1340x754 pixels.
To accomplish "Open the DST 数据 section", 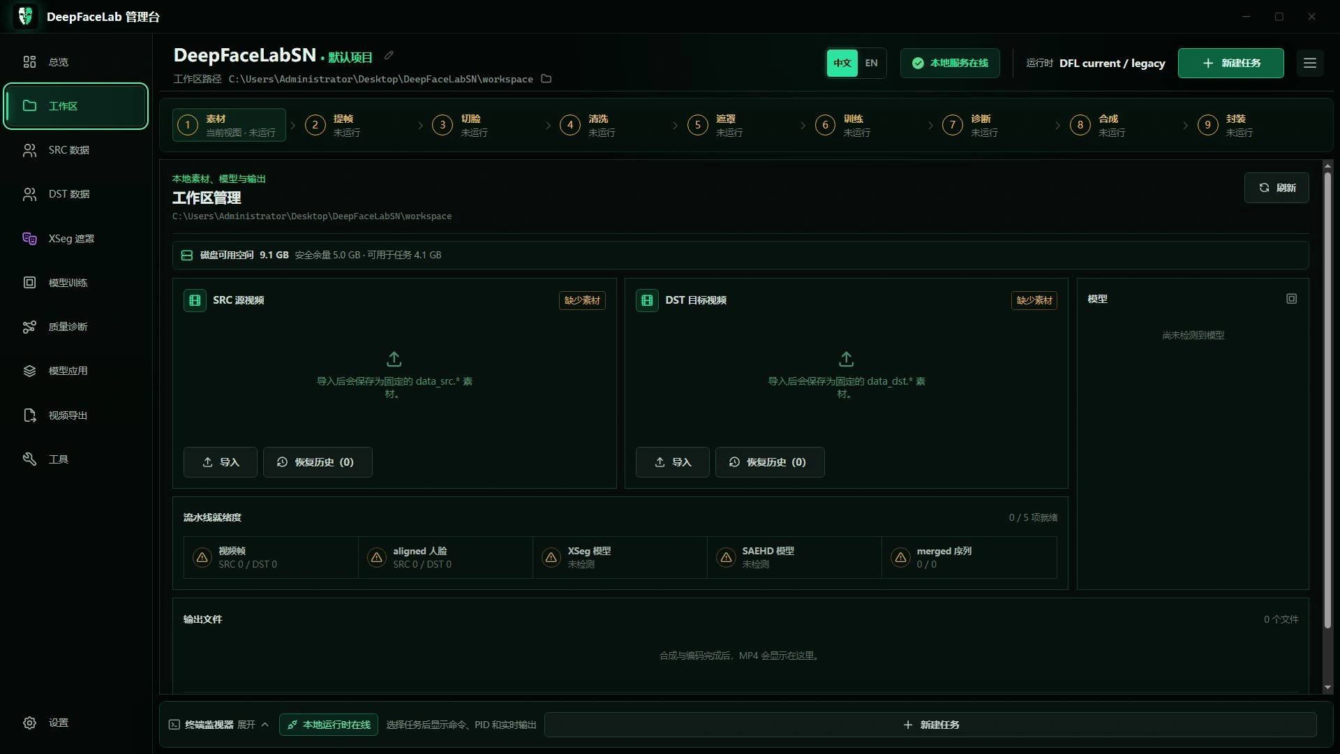I will pos(76,194).
